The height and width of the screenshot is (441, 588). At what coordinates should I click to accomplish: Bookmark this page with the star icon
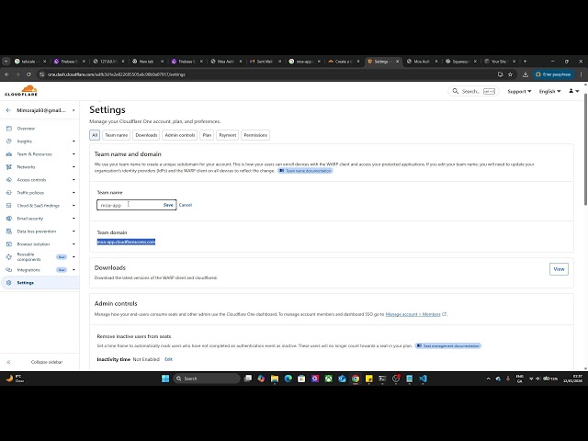pos(510,74)
